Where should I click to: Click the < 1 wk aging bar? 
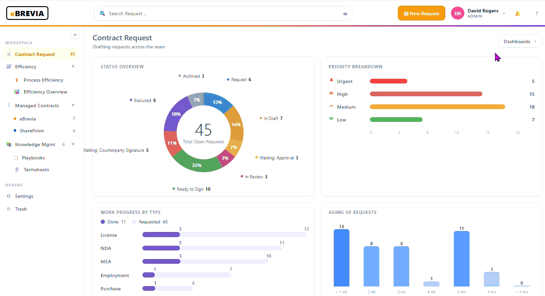click(341, 258)
